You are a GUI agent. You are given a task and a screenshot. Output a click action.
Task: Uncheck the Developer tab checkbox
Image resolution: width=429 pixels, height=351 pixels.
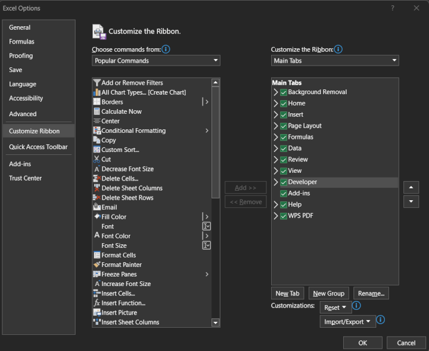click(x=284, y=182)
